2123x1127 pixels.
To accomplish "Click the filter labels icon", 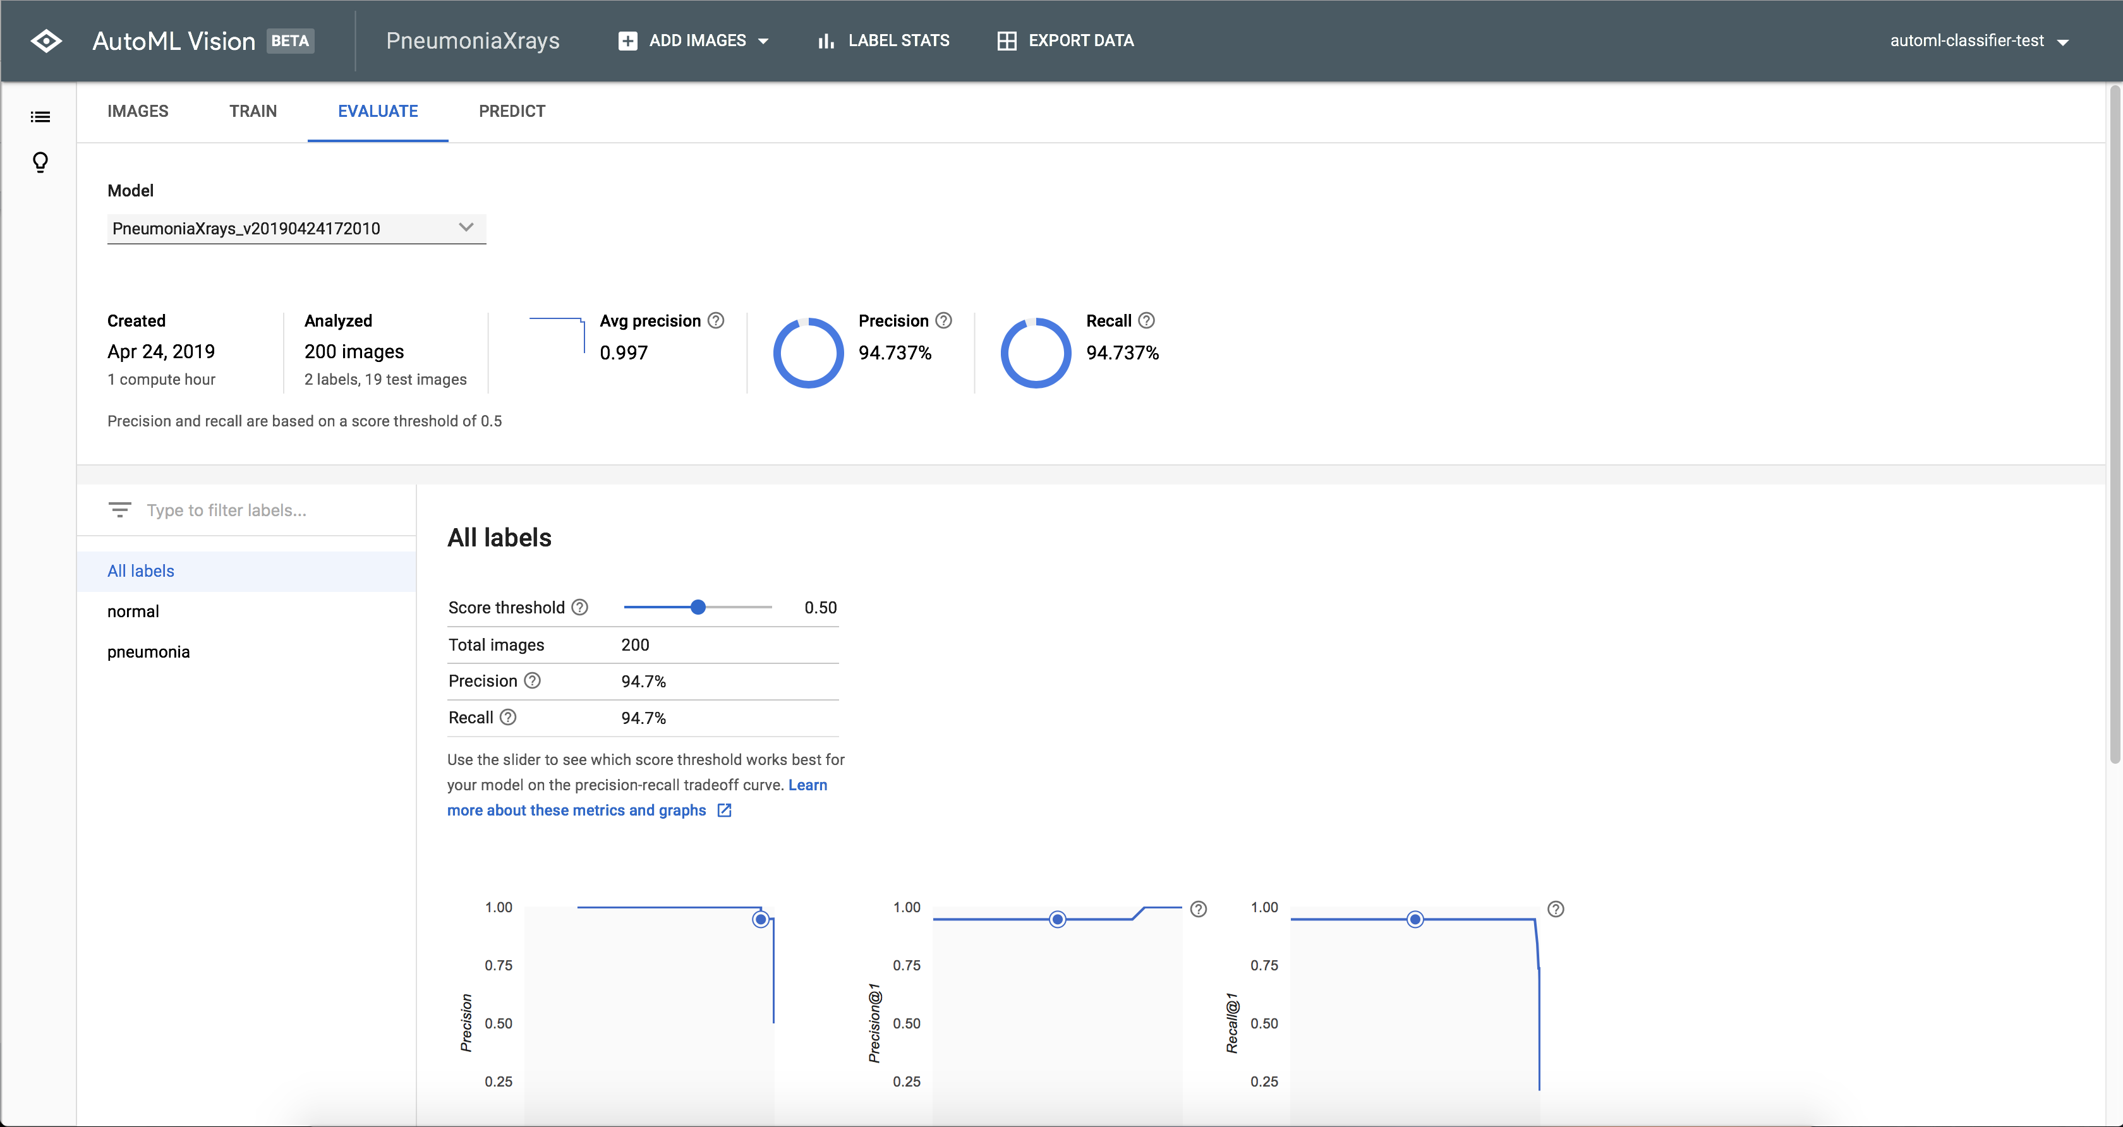I will [x=119, y=510].
